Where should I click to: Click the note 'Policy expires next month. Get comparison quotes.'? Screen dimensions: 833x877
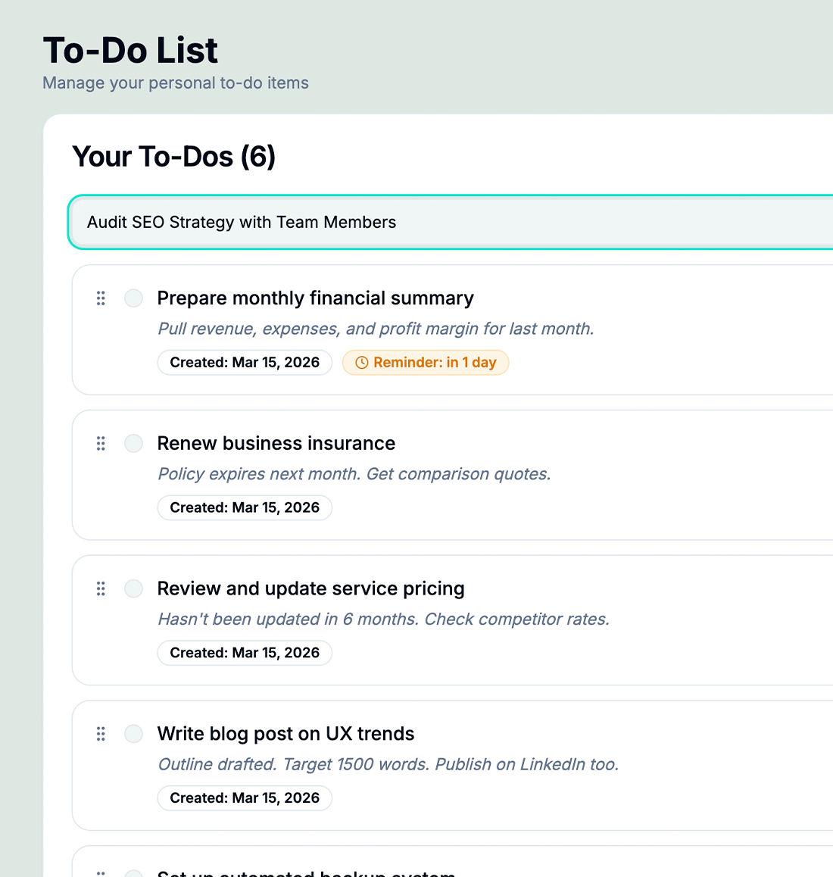click(354, 474)
